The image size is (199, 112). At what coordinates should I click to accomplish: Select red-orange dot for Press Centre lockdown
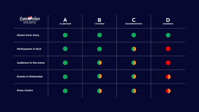click(x=168, y=91)
